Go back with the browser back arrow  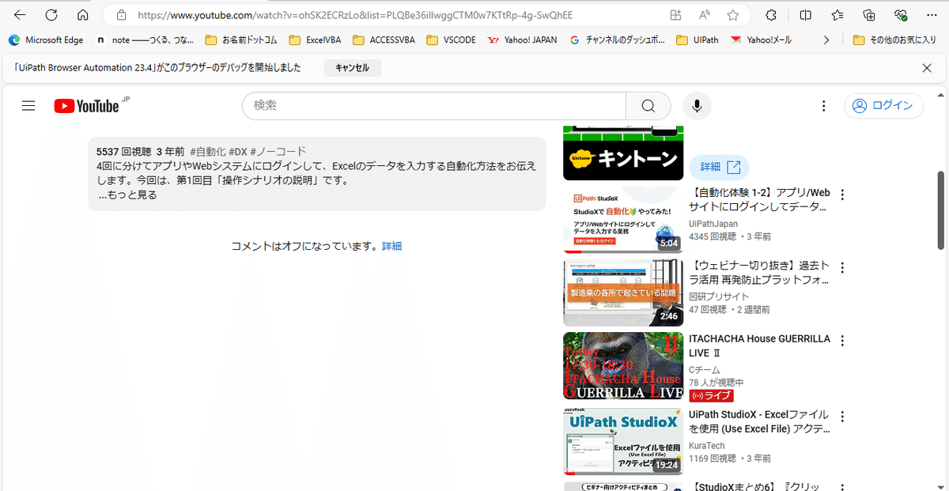click(20, 15)
